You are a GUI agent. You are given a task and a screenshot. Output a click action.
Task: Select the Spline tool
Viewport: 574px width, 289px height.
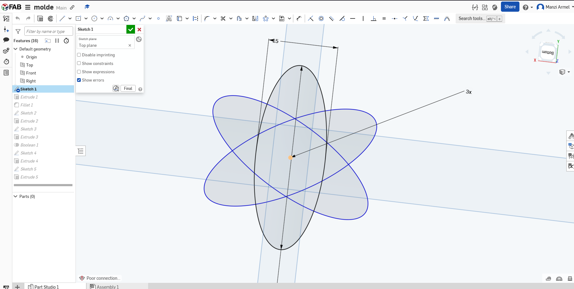142,18
